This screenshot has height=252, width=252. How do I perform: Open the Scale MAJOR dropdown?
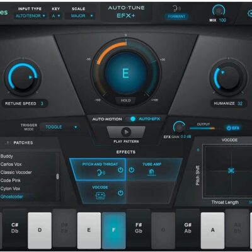coord(79,16)
